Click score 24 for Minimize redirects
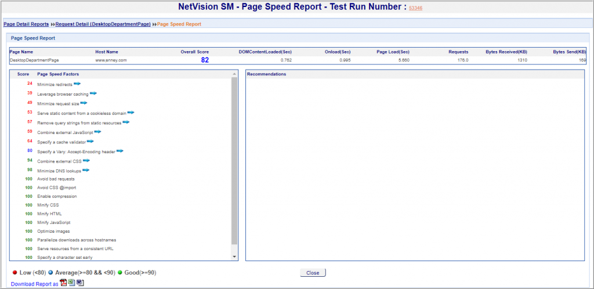 30,84
